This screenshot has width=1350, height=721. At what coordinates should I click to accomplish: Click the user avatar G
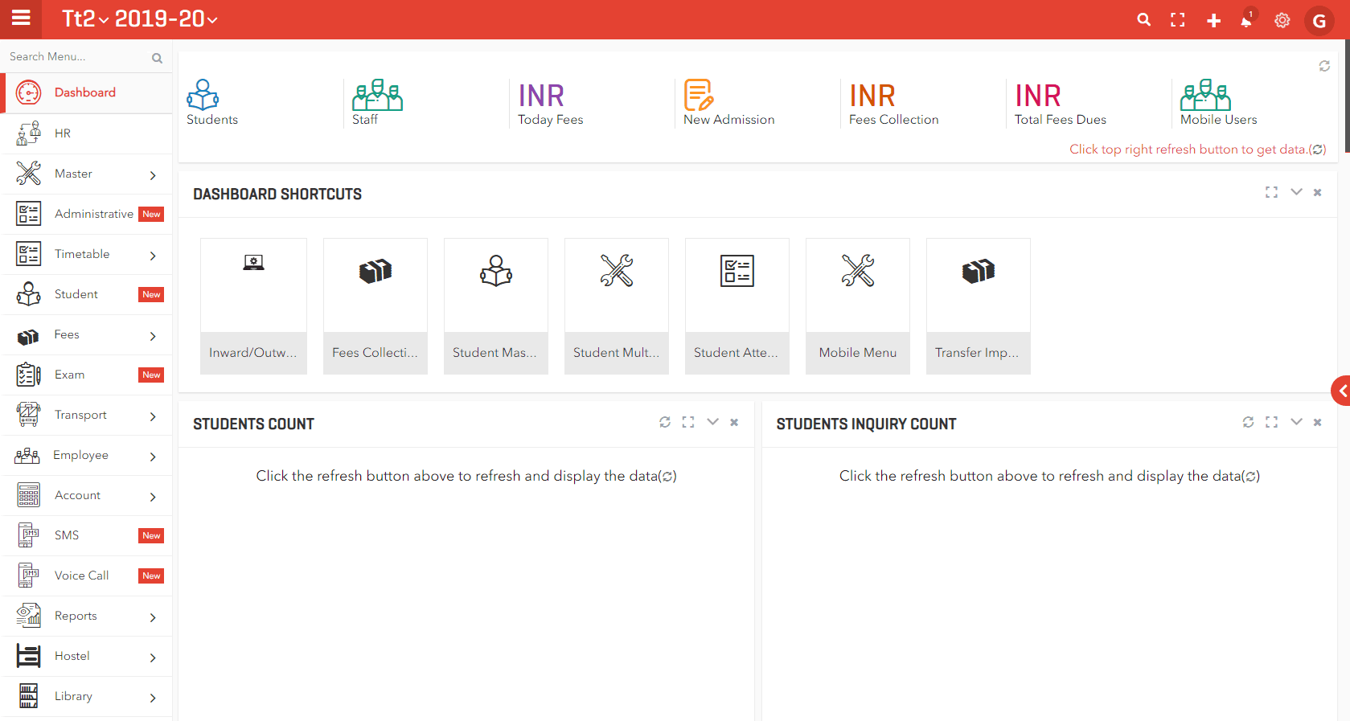pyautogui.click(x=1319, y=21)
